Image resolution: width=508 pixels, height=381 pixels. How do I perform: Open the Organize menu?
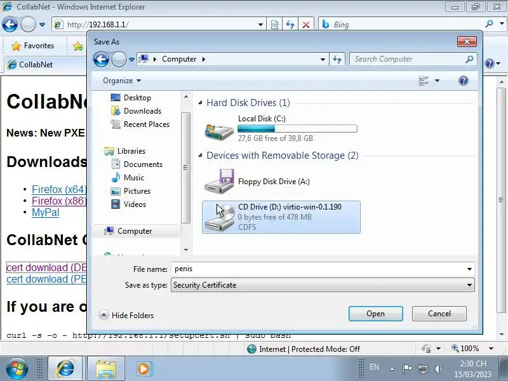(122, 81)
